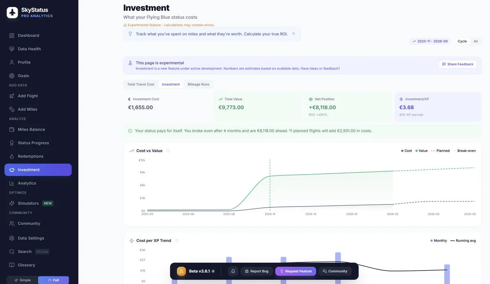The image size is (490, 284).
Task: Click the Redemptions flame icon
Action: [x=11, y=156]
